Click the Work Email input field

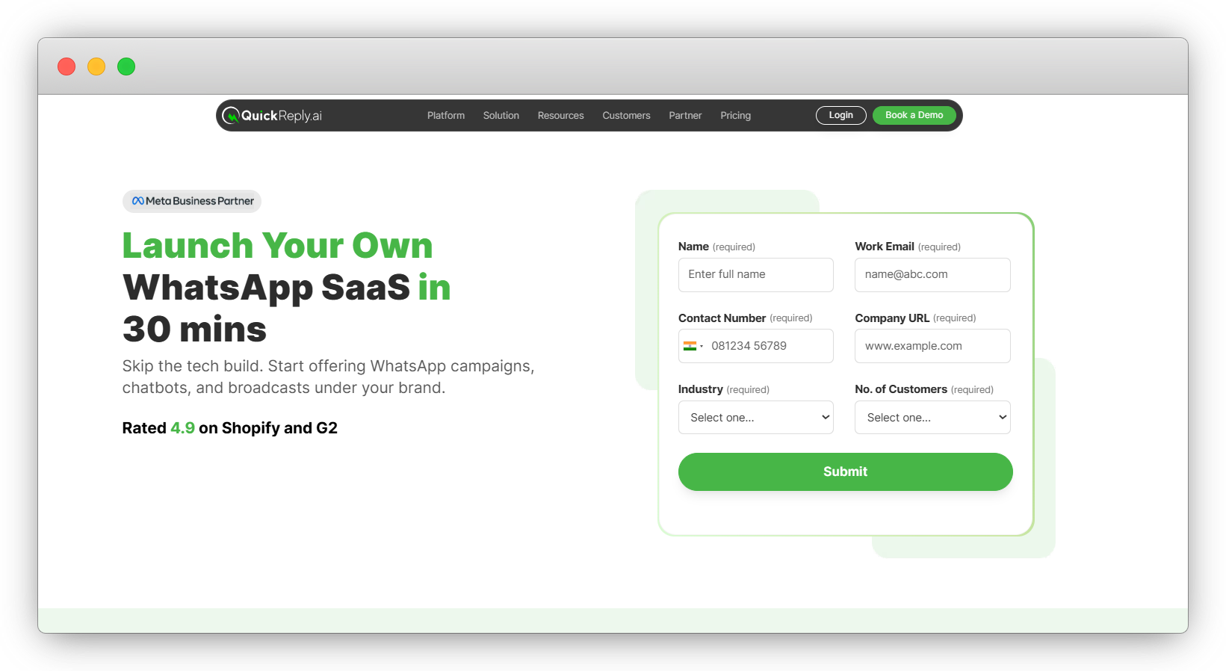932,275
